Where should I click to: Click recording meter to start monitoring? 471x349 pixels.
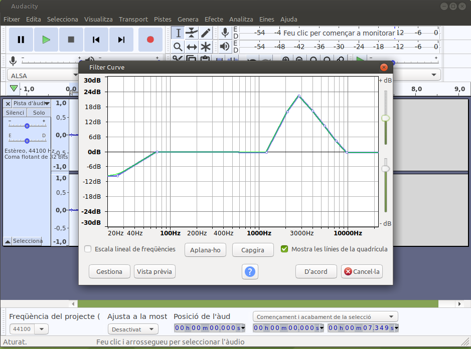tap(339, 33)
